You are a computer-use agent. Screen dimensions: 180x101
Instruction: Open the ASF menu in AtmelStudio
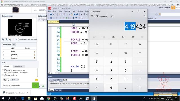tap(74, 11)
